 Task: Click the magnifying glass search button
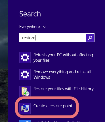(90, 38)
